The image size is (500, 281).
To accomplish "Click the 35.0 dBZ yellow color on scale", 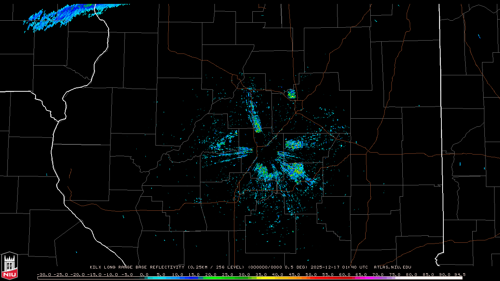I will 261,278.
